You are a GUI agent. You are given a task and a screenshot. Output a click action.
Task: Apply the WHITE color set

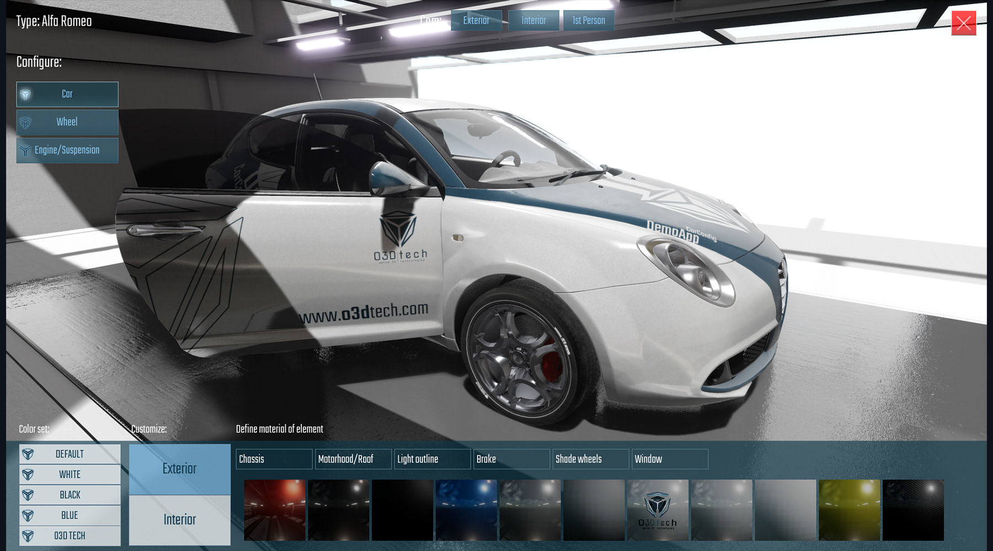tap(70, 474)
